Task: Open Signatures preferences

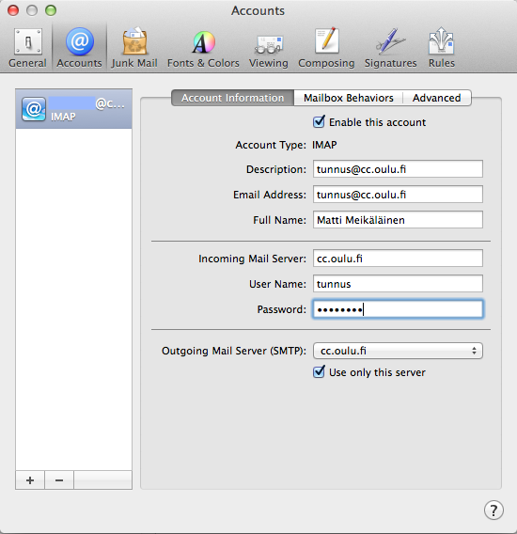Action: tap(391, 48)
